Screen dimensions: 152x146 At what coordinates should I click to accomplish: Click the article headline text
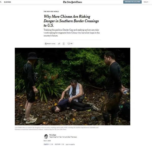[x=71, y=21]
